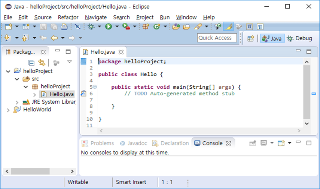Go to Previous Annotation

coord(25,38)
